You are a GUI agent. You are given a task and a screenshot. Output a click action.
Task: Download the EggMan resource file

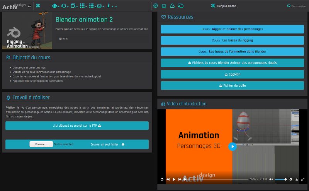click(x=233, y=74)
